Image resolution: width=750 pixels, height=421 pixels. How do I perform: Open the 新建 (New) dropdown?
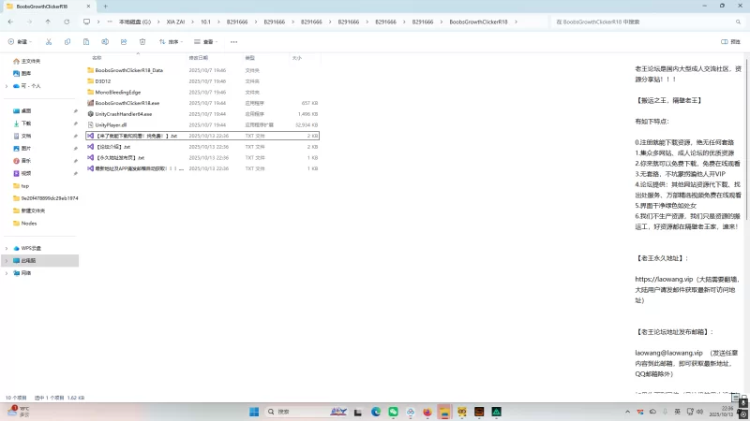(20, 42)
